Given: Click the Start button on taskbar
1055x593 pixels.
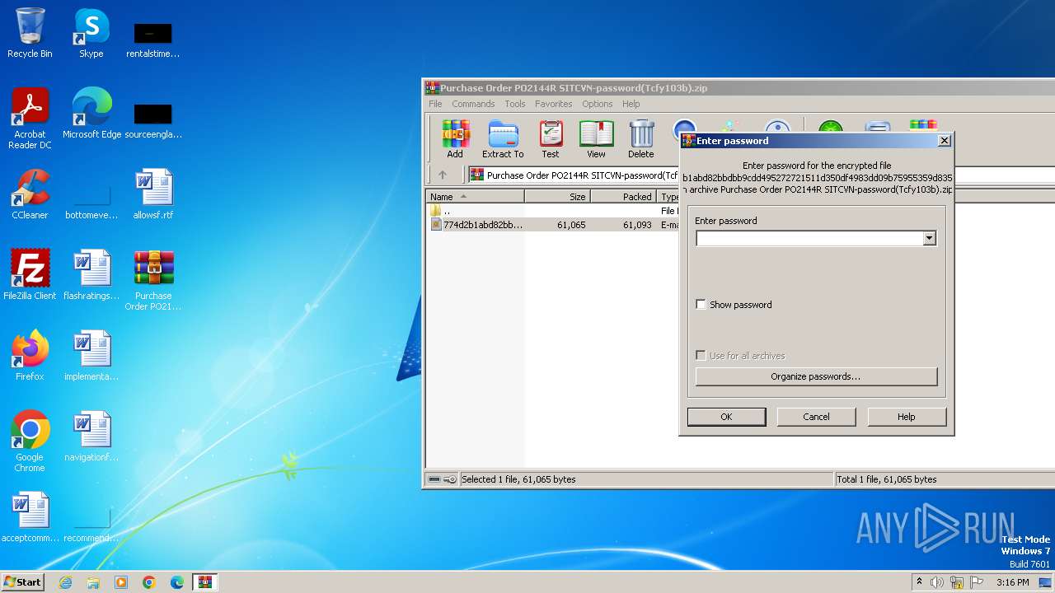Looking at the screenshot, I should pos(22,581).
